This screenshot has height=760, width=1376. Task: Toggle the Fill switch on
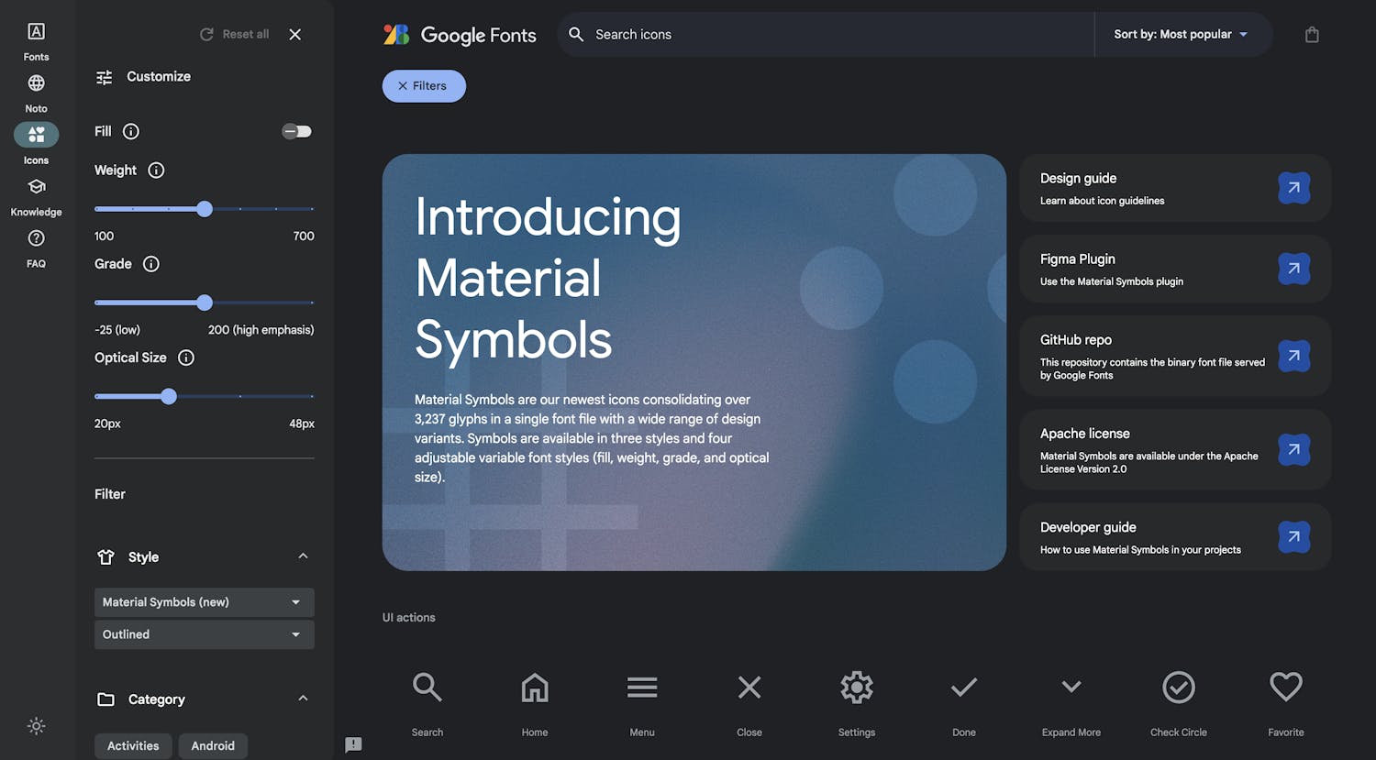(x=296, y=131)
